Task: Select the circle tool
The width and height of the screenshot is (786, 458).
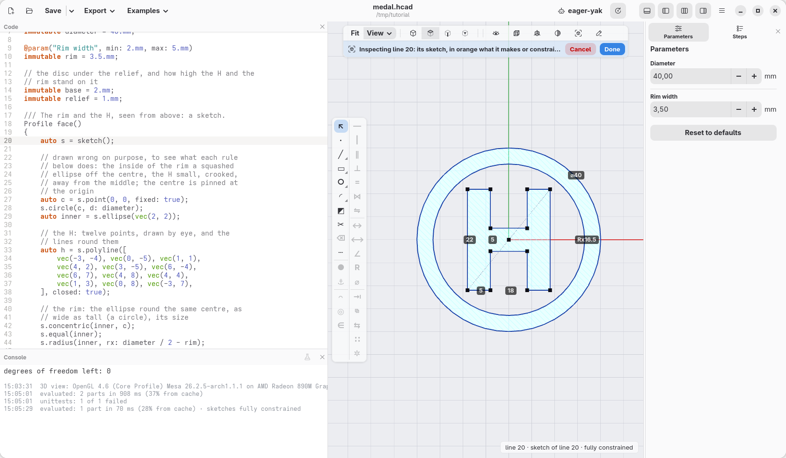Action: pos(341,182)
